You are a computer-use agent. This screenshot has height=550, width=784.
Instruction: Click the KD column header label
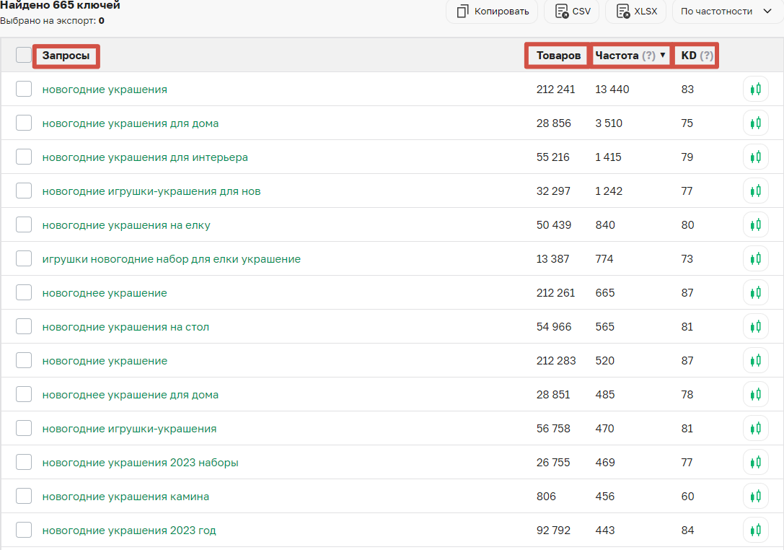[689, 56]
